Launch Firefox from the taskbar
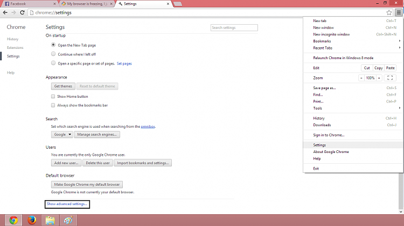This screenshot has width=404, height=226. click(32, 220)
